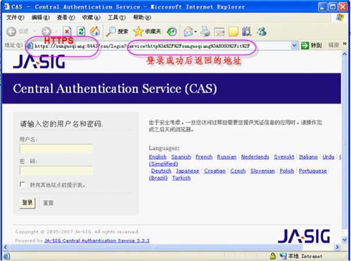Image resolution: width=351 pixels, height=261 pixels.
Task: Expand the toolbar chevron overflow
Action: [x=345, y=43]
